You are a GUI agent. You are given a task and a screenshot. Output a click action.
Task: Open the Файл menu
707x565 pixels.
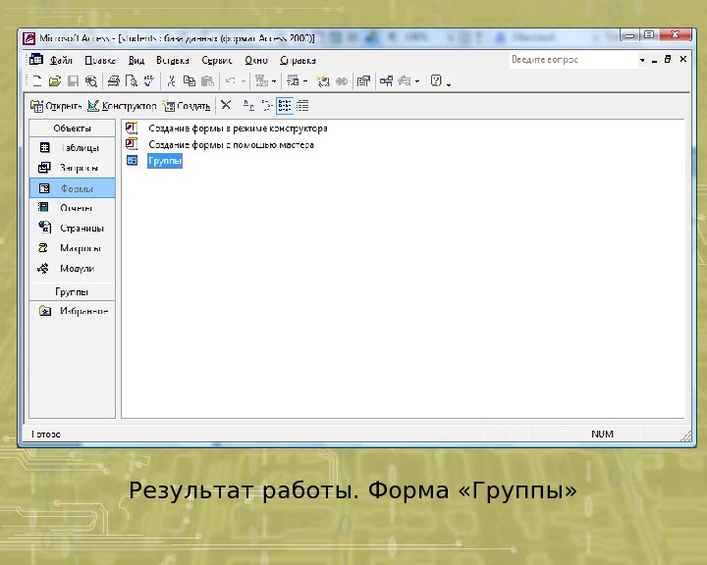[x=61, y=60]
